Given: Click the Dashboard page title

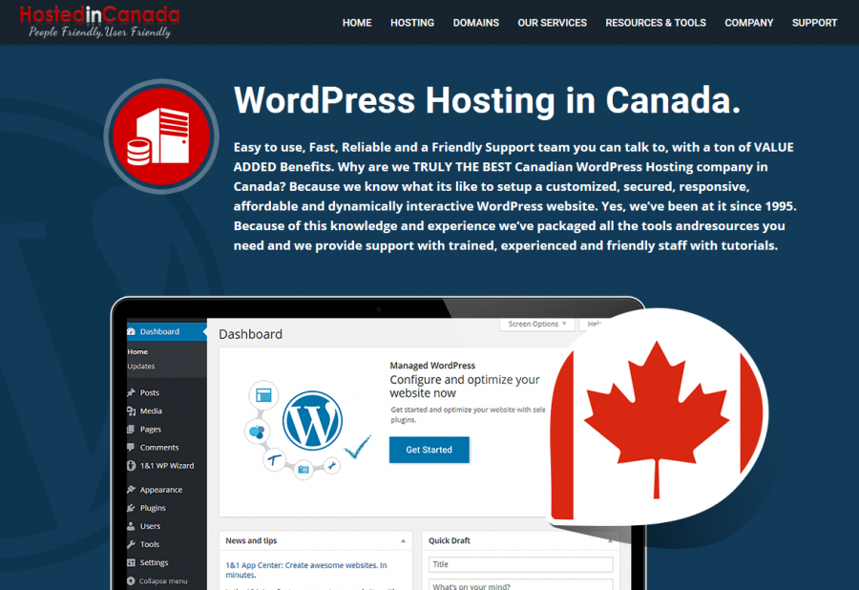Looking at the screenshot, I should pyautogui.click(x=250, y=334).
